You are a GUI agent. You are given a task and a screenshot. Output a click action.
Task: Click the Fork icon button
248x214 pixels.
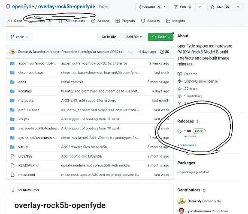pyautogui.click(x=183, y=7)
